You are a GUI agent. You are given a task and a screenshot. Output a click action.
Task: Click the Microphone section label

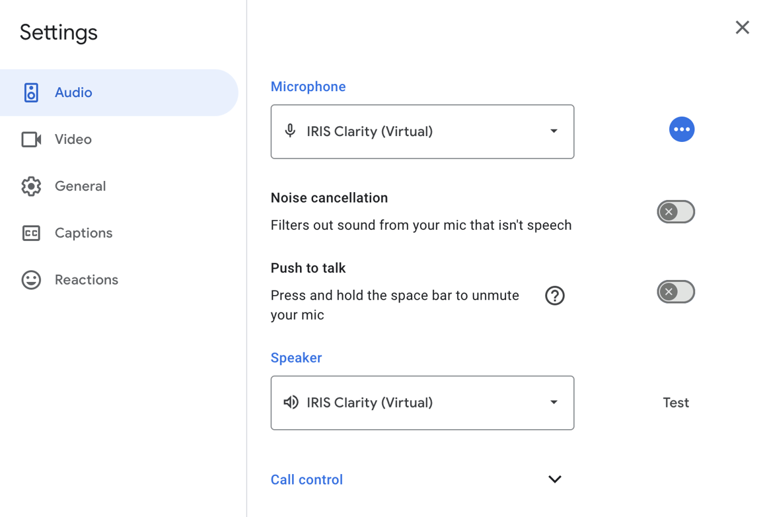tap(308, 86)
